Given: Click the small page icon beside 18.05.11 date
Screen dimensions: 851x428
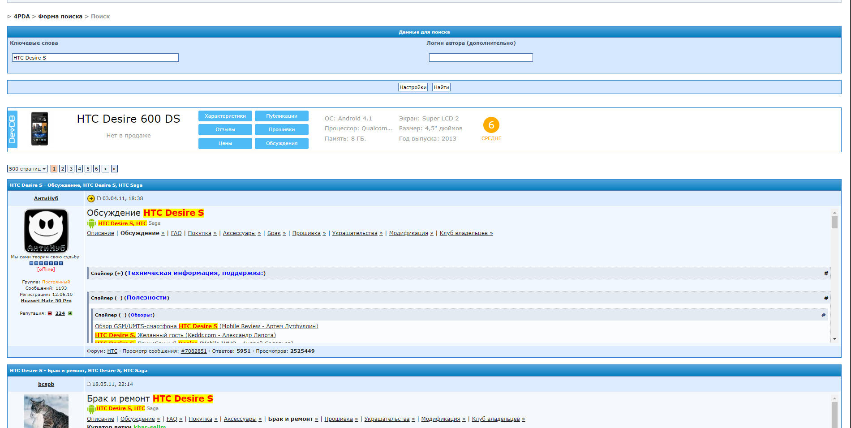Looking at the screenshot, I should (89, 384).
